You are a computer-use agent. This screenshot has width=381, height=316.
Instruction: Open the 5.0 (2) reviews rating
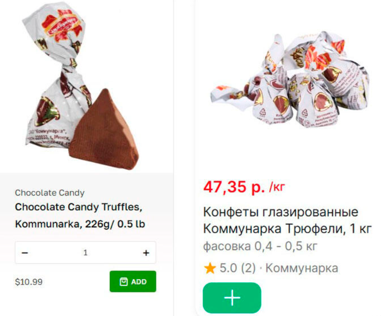click(238, 268)
